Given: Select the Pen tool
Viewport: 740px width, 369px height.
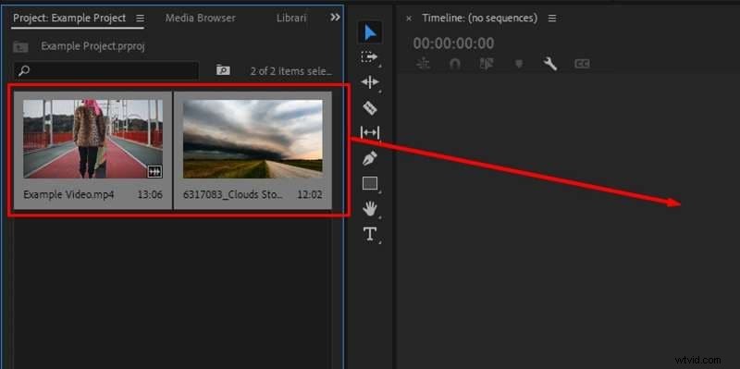Looking at the screenshot, I should tap(369, 158).
